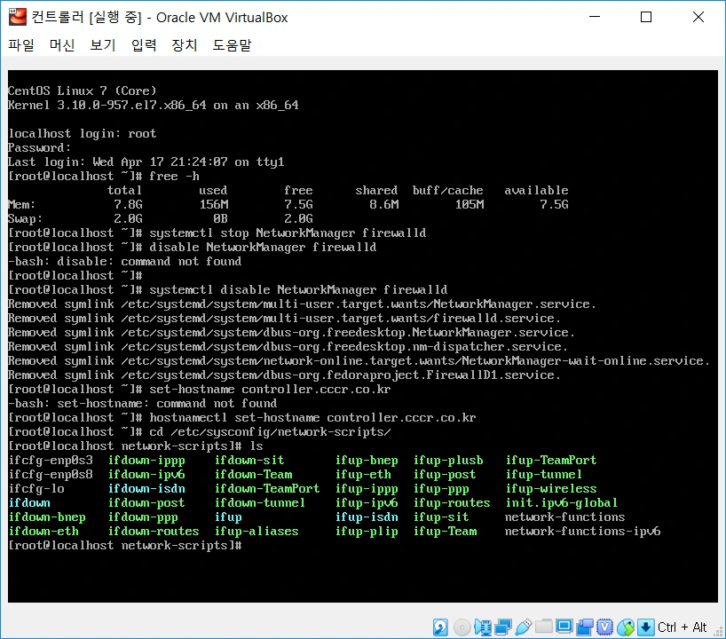The width and height of the screenshot is (726, 639).
Task: Click the 'Last login: Wed Apr 17' line
Action: point(146,162)
